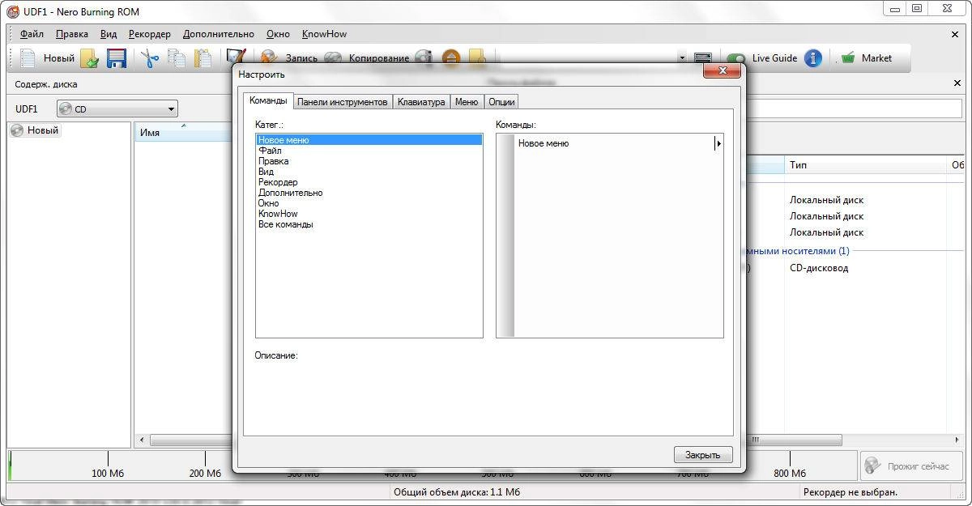Expand the Новое меню submenu arrow
Viewport: 972px width, 506px height.
click(x=718, y=143)
